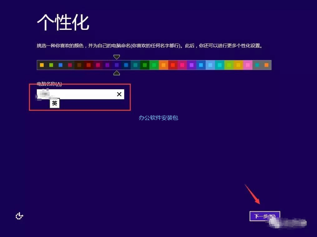The width and height of the screenshot is (317, 237).
Task: Open the 办公软件安装包 link
Action: pos(158,118)
